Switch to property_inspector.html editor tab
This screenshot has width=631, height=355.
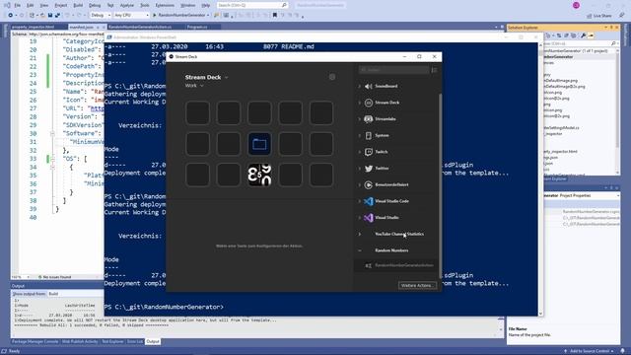(33, 27)
